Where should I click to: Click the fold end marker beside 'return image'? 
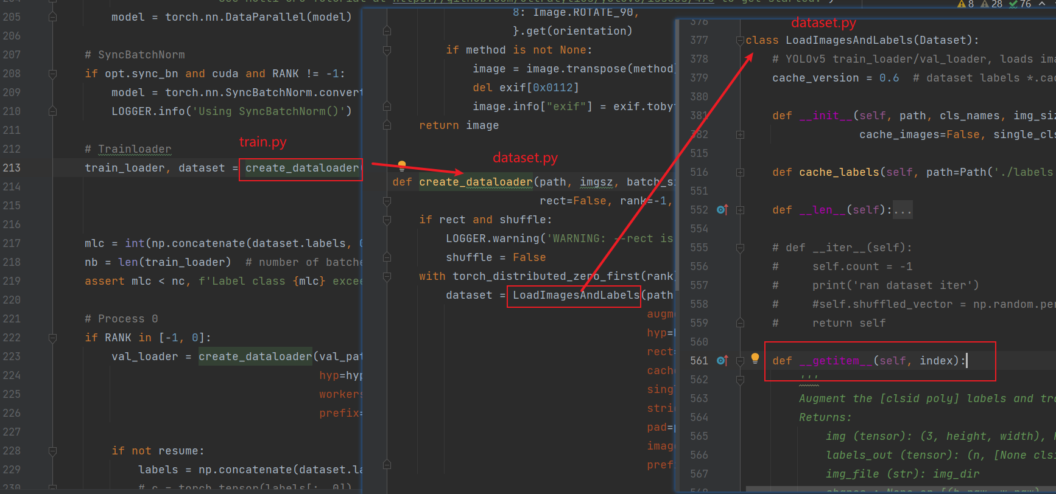pos(387,125)
